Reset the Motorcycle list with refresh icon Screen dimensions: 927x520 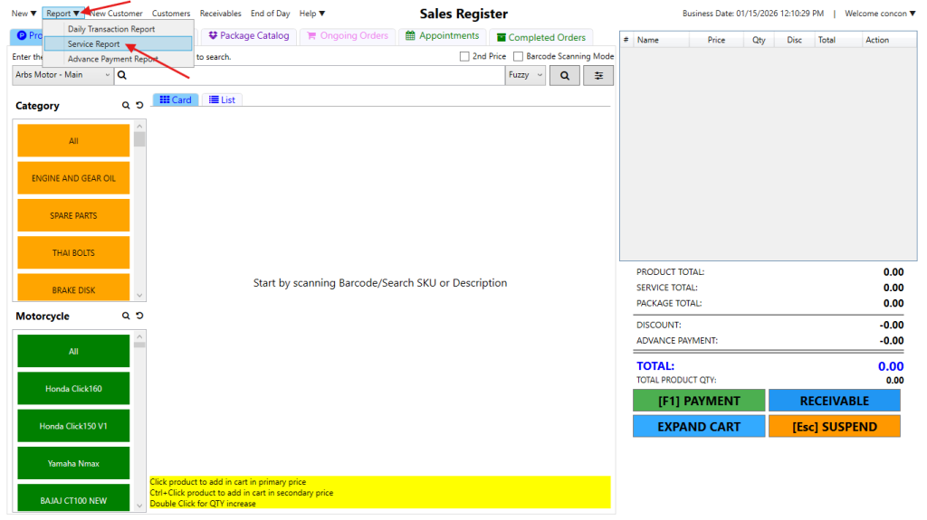139,317
